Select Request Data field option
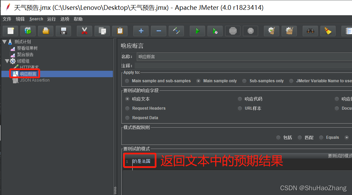Viewport: 352px width, 195px height. (142, 118)
